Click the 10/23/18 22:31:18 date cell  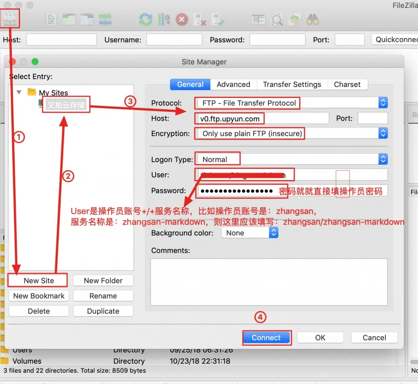(x=200, y=361)
